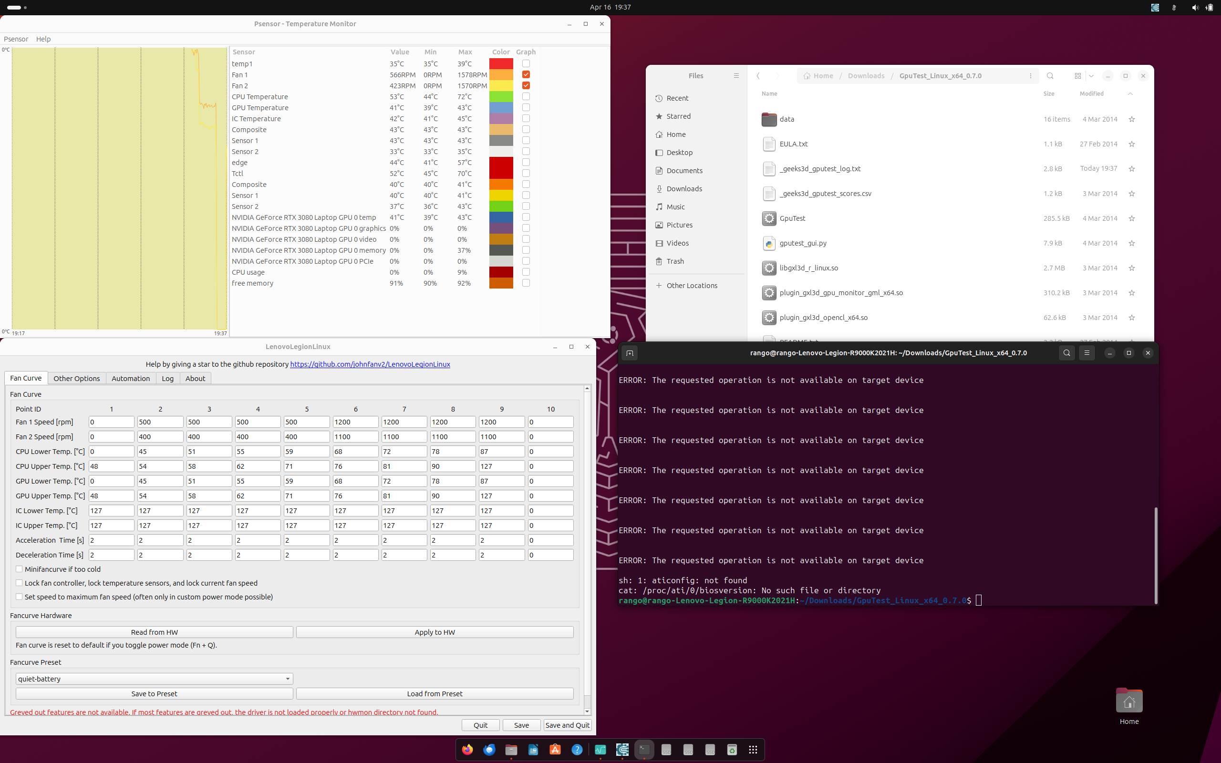The image size is (1221, 763).
Task: Click the Show Applications grid icon
Action: (x=753, y=750)
